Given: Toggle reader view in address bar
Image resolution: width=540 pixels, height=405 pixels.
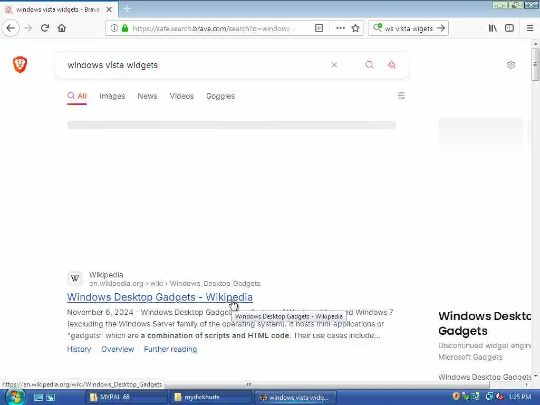Looking at the screenshot, I should (x=319, y=28).
